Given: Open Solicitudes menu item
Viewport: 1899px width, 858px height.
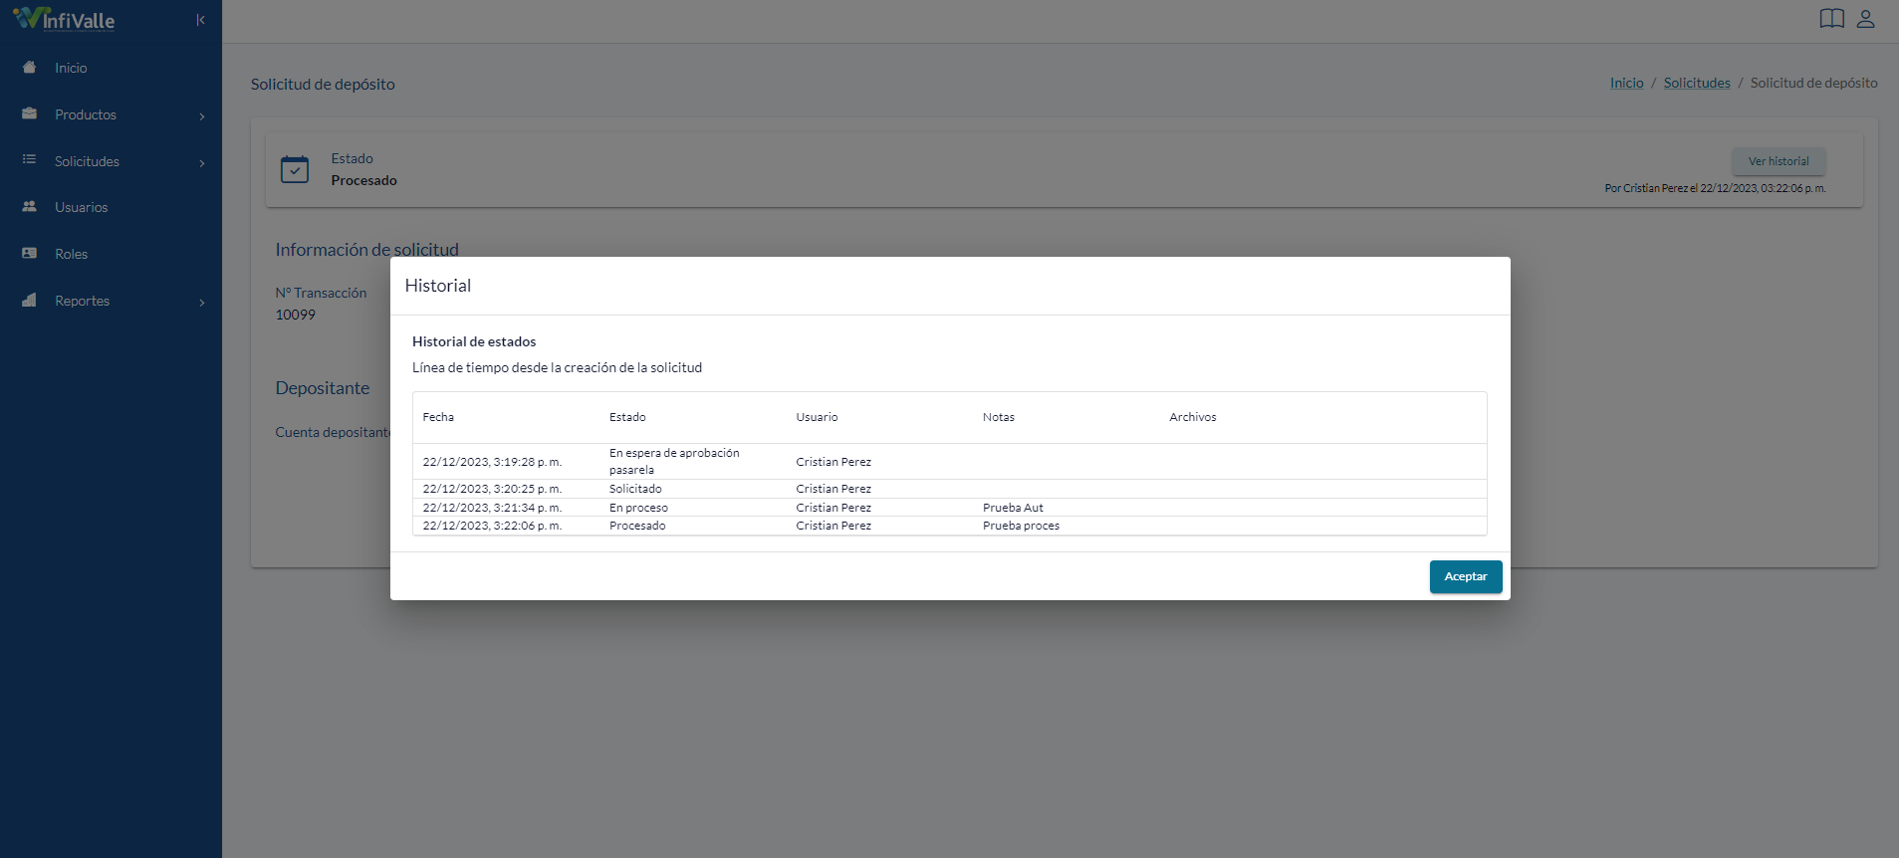Looking at the screenshot, I should pyautogui.click(x=87, y=161).
